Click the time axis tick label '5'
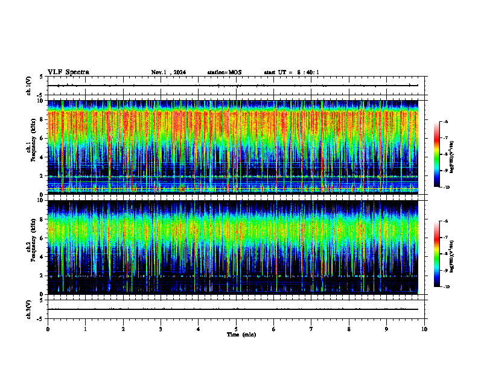Image resolution: width=478 pixels, height=369 pixels. 236,329
